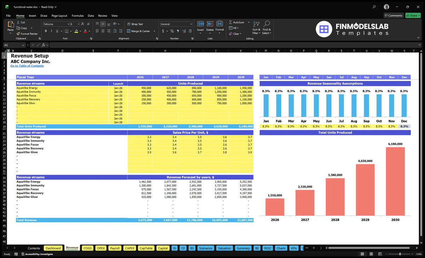Toggle Center alignment
This screenshot has width=425, height=258.
click(x=103, y=31)
